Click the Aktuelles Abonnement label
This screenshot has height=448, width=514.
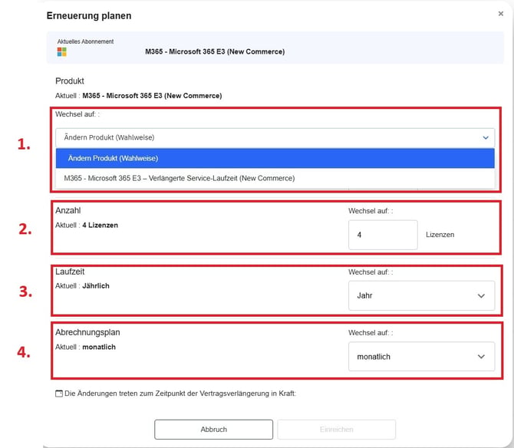[86, 41]
